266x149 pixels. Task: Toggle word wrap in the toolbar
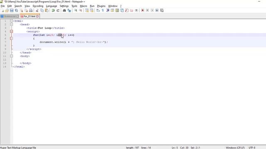[98, 10]
